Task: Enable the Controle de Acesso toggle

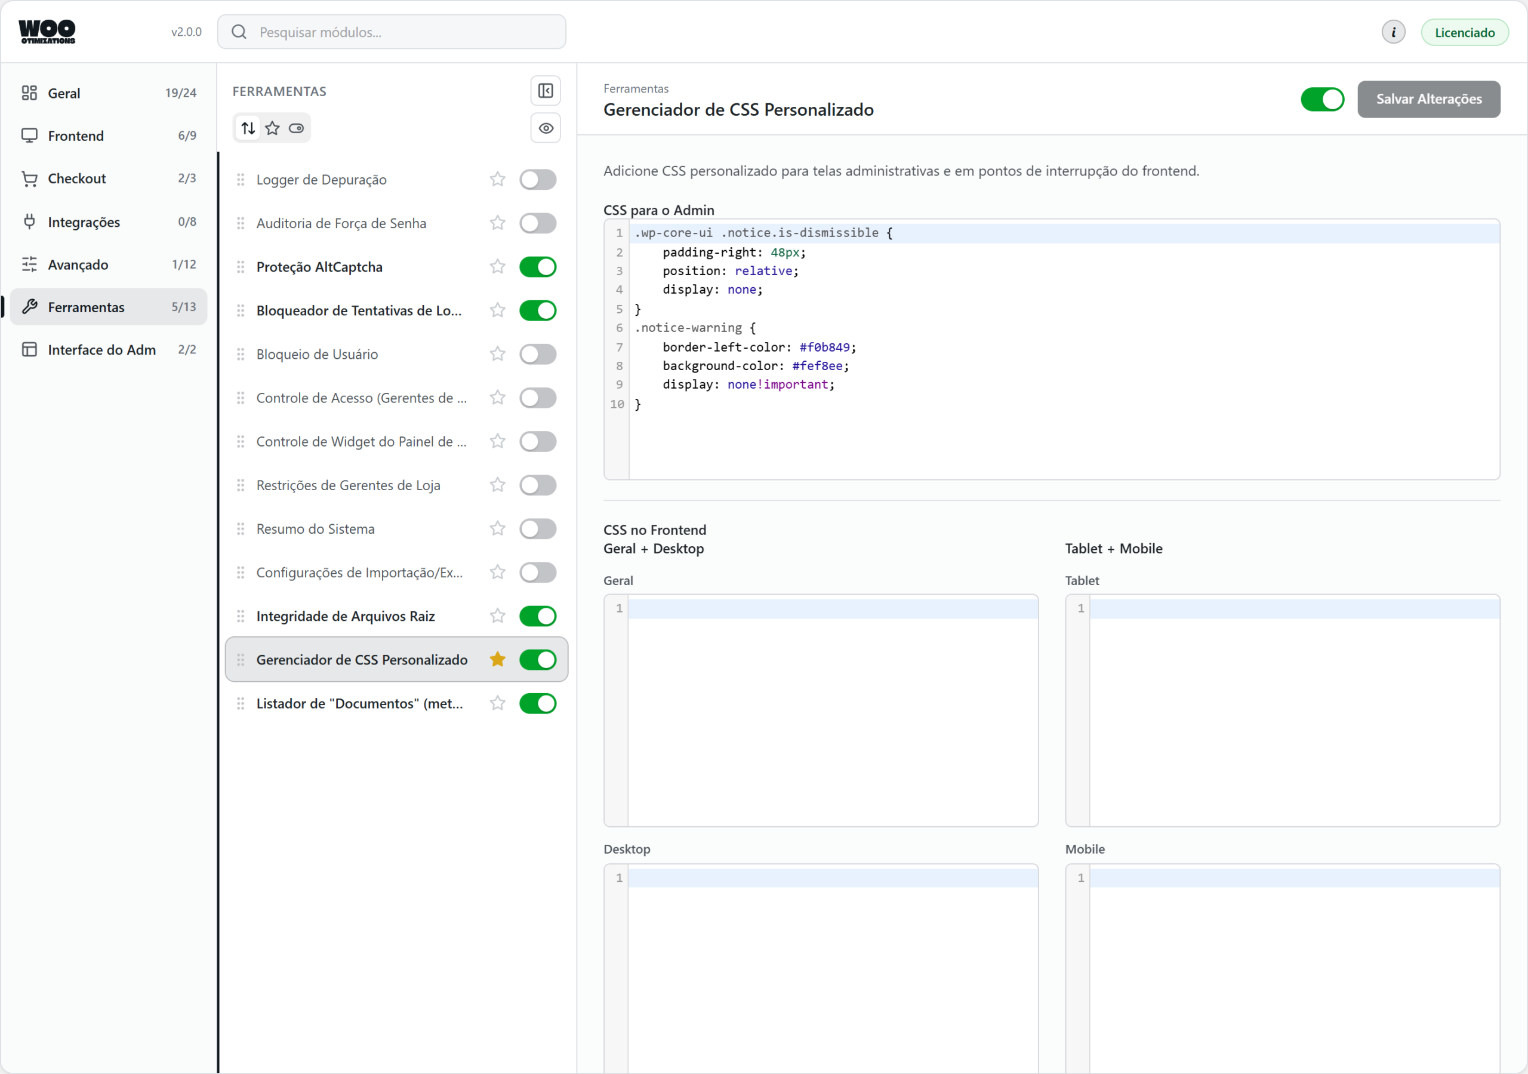Action: 538,398
